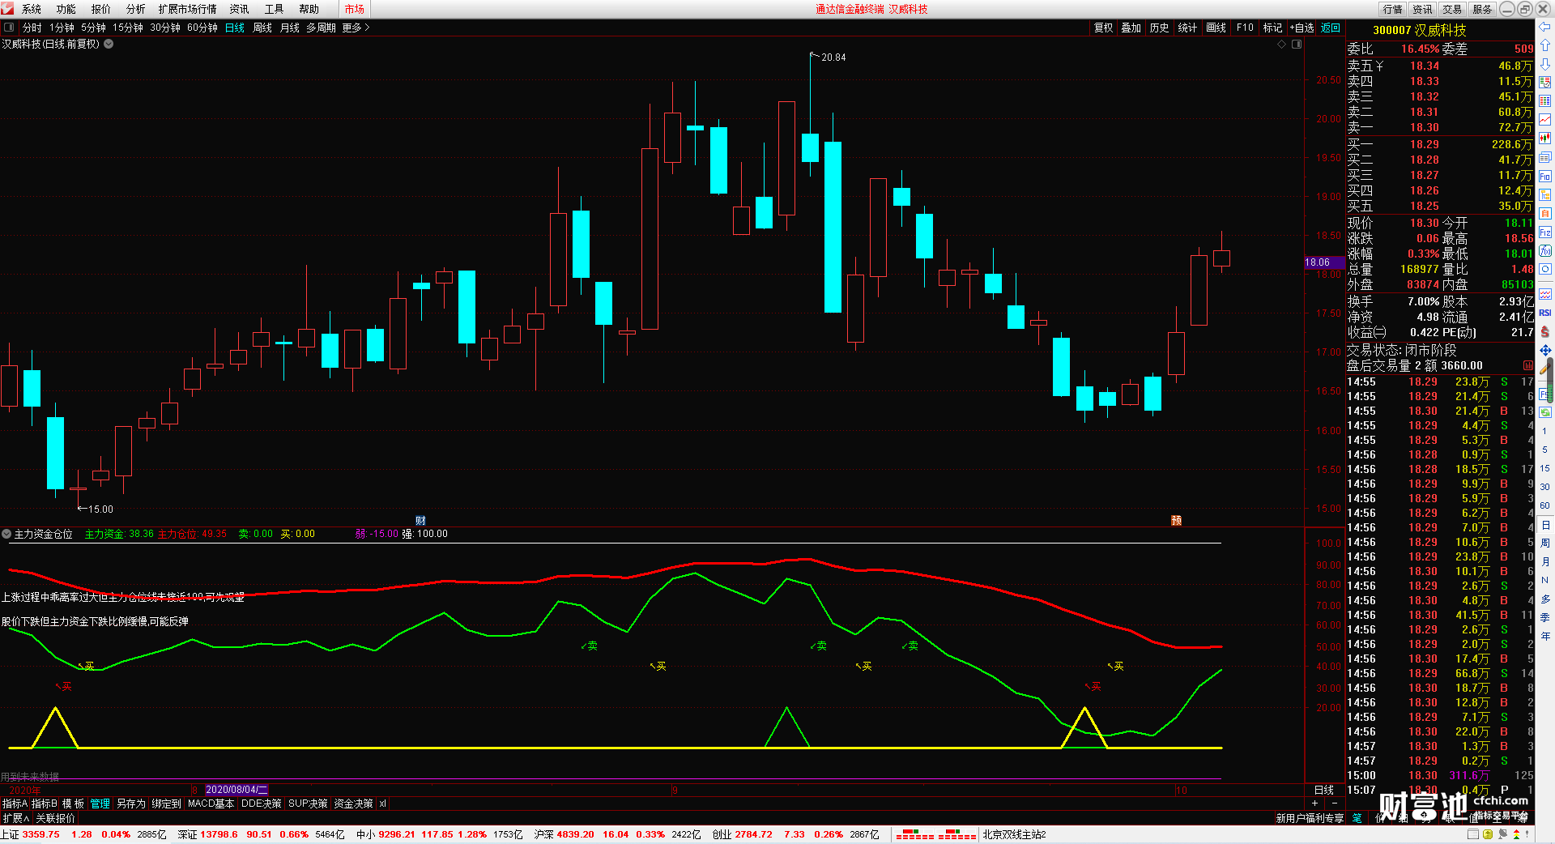Toggle 画线 drawing mode
This screenshot has width=1555, height=844.
click(1216, 28)
